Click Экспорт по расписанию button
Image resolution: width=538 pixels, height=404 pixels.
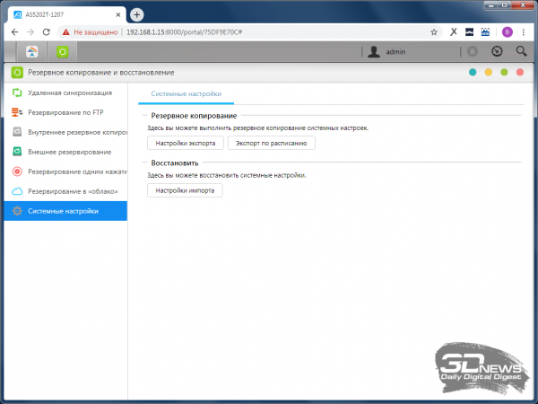(272, 143)
